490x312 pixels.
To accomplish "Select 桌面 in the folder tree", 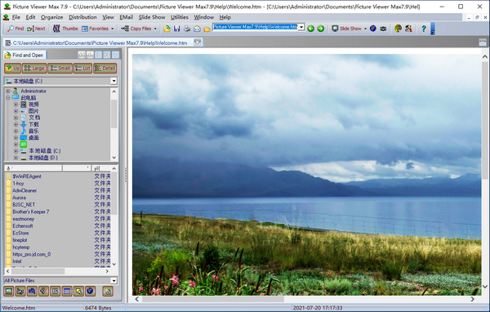I will (33, 138).
